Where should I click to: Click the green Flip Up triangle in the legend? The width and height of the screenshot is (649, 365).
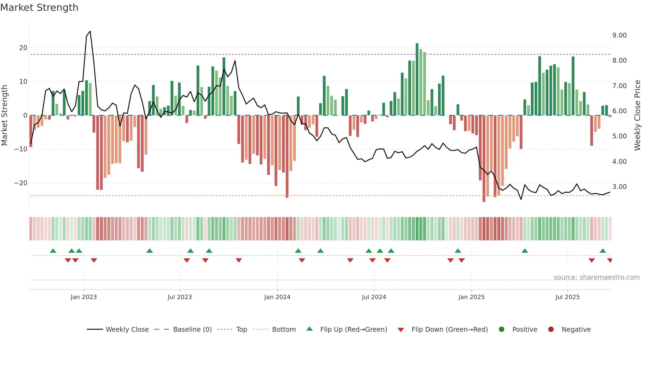310,329
